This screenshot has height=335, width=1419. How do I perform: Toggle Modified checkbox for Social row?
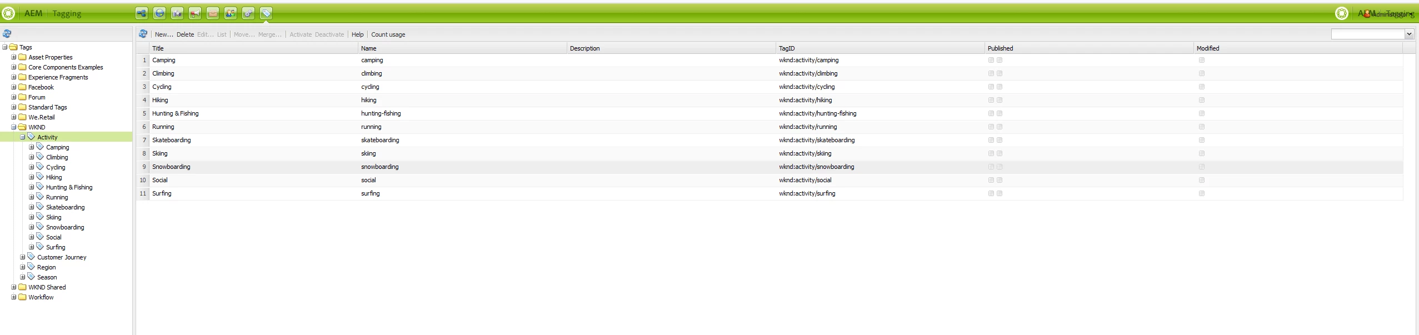click(1201, 180)
